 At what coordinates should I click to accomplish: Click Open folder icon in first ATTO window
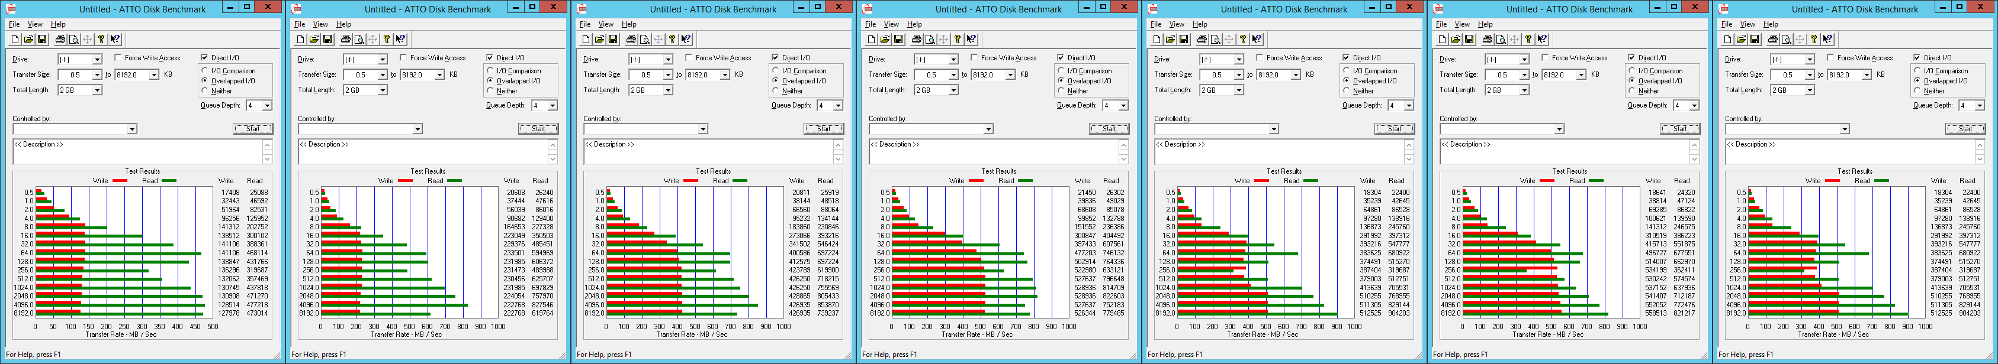[x=28, y=40]
